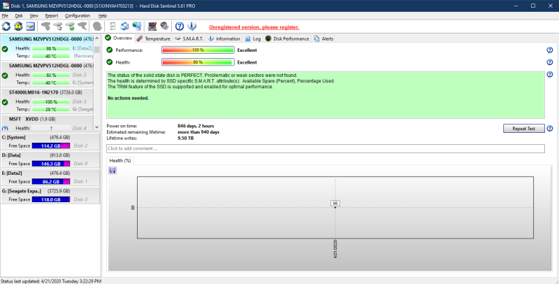The image size is (559, 284).
Task: Click the 846 days, 2 hours power on time
Action: (x=196, y=126)
